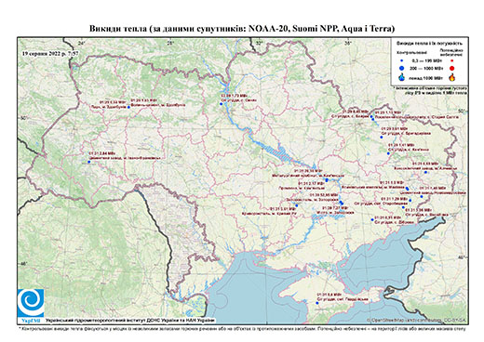Click the Kryvyi Rih heat marker
Viewport: 484px width, 342px height.
tap(296, 205)
